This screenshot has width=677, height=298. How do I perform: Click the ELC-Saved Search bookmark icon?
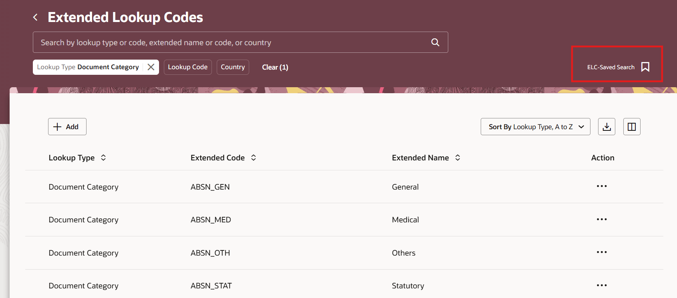click(645, 67)
